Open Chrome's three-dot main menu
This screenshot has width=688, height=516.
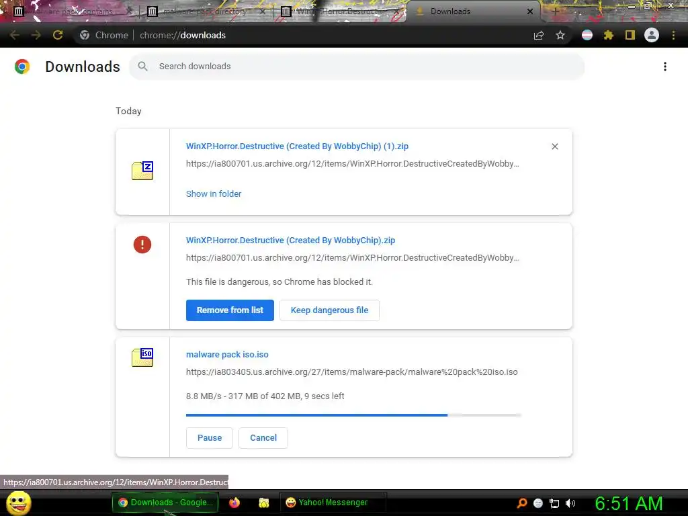pyautogui.click(x=673, y=35)
